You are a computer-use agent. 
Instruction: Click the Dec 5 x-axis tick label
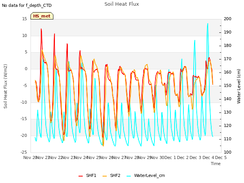221,157
